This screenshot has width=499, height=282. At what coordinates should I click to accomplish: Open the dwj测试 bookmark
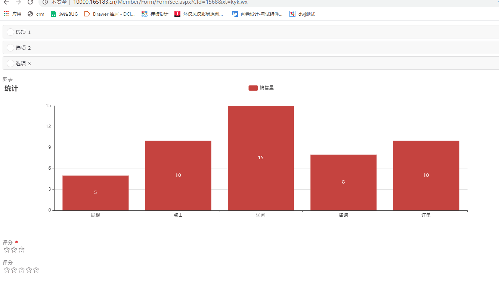[x=302, y=14]
